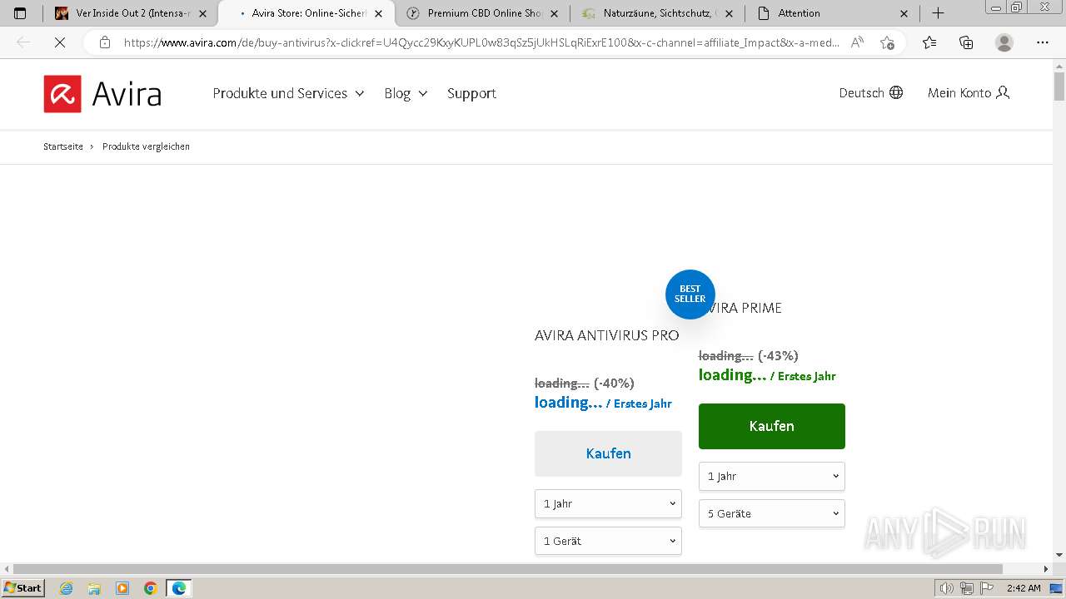Screen dimensions: 1066x599
Task: Go to Startseite breadcrumb
Action: point(63,146)
